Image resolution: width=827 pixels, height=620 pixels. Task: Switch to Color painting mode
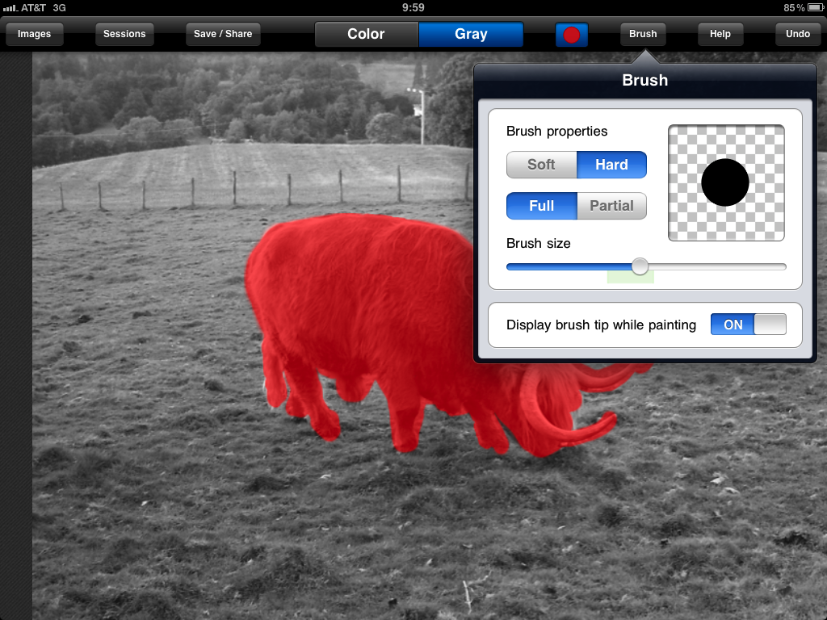coord(366,35)
